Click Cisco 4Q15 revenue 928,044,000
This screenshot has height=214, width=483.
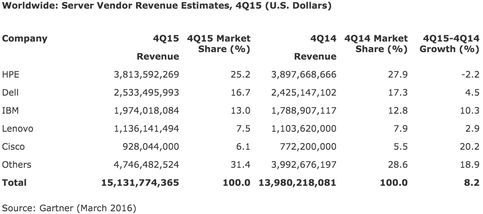pos(151,147)
